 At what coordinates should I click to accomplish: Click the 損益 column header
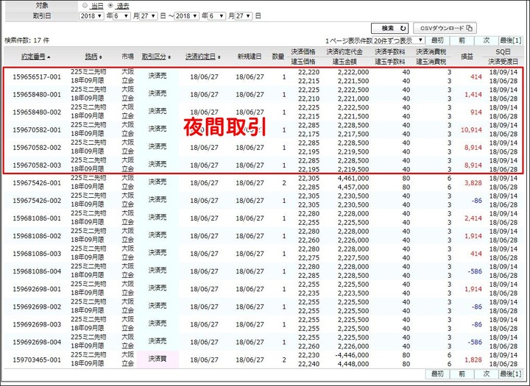click(x=467, y=57)
